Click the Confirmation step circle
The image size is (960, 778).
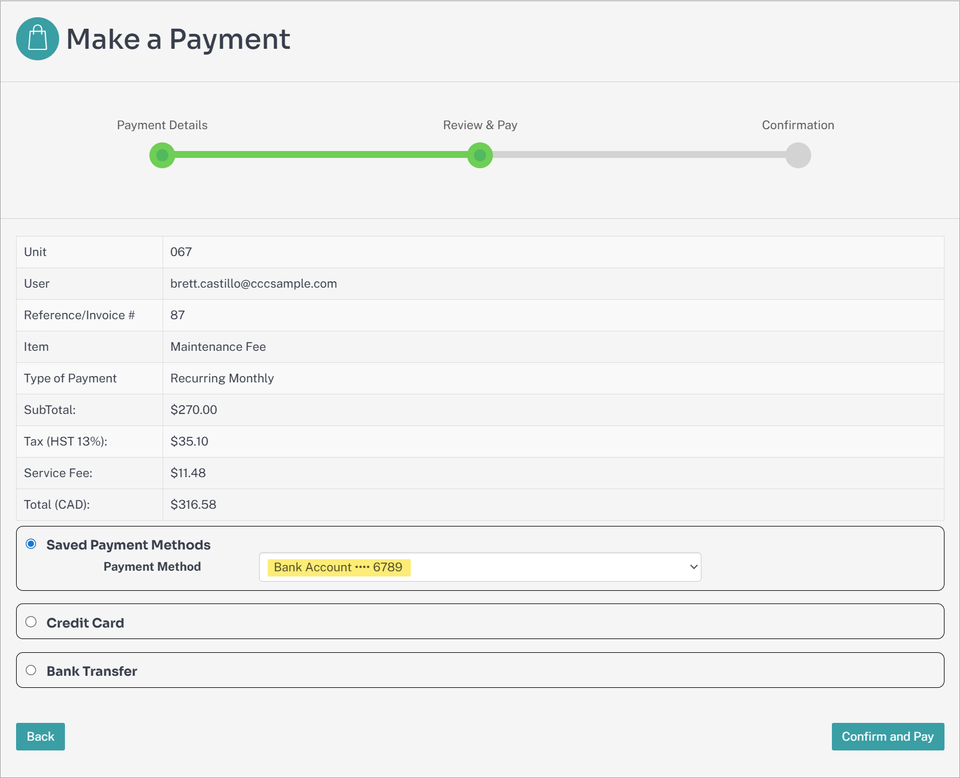point(798,155)
